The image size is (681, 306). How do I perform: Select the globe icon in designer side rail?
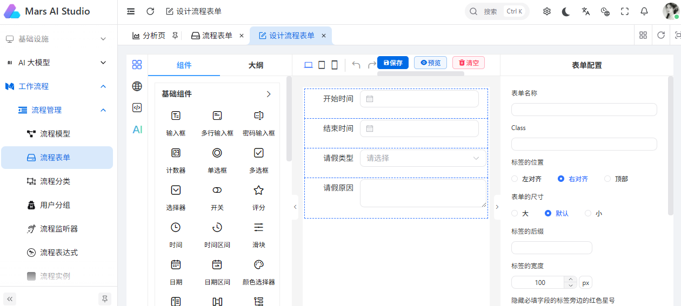click(x=137, y=86)
